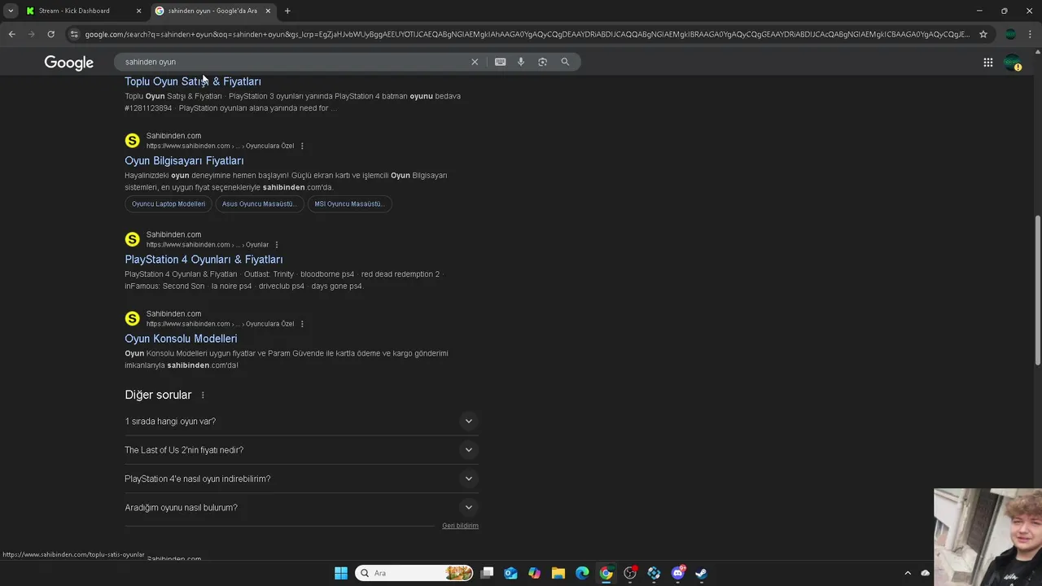This screenshot has width=1042, height=586.
Task: Click Asus Oyuncu Masaüstü chip
Action: point(260,204)
